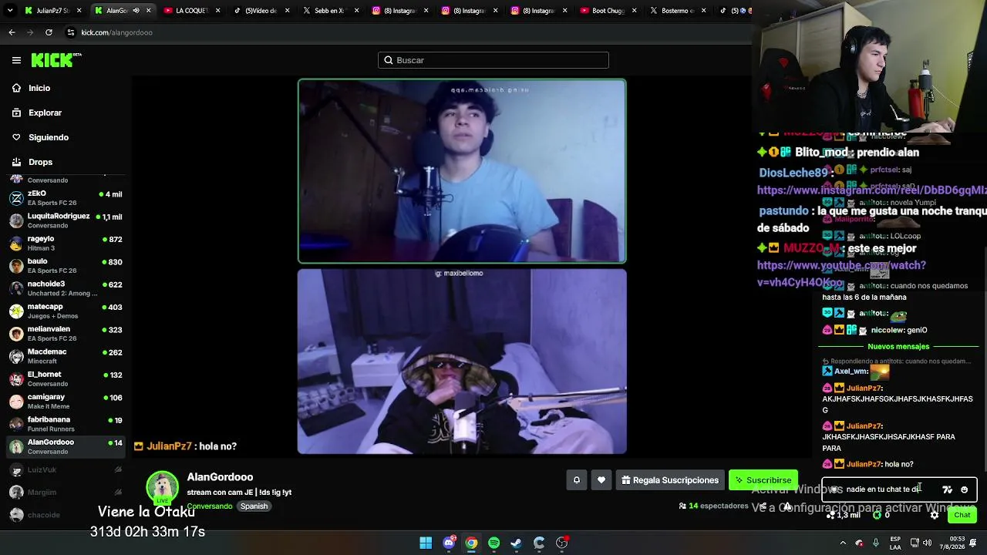Go back in browser
This screenshot has width=987, height=555.
(x=12, y=32)
